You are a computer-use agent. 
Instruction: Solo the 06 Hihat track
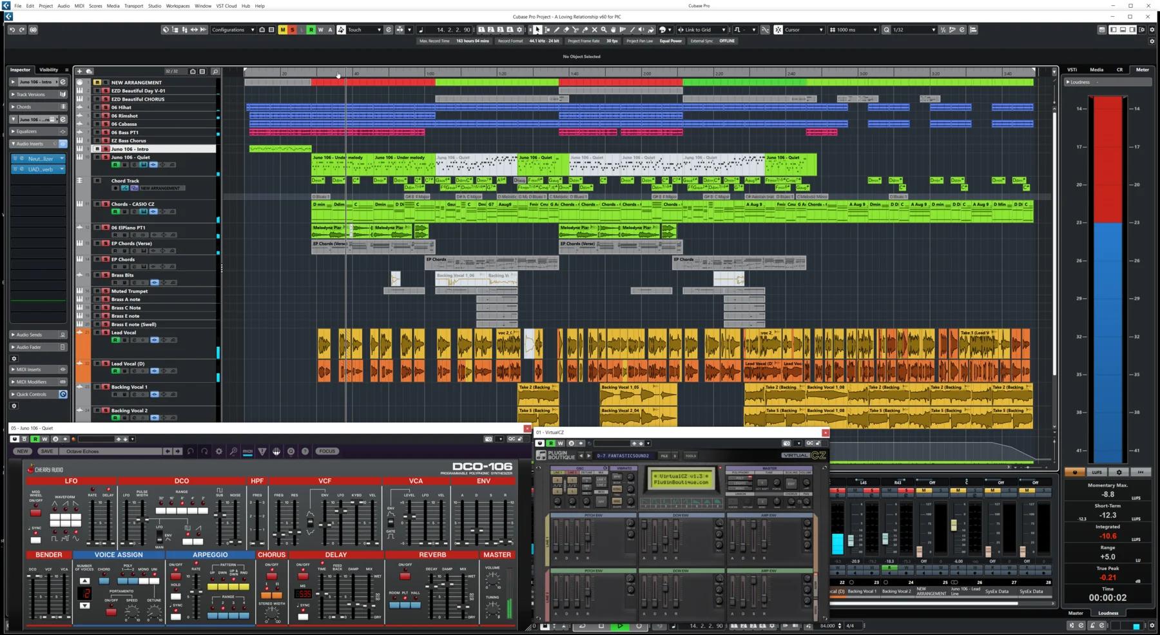tap(106, 107)
